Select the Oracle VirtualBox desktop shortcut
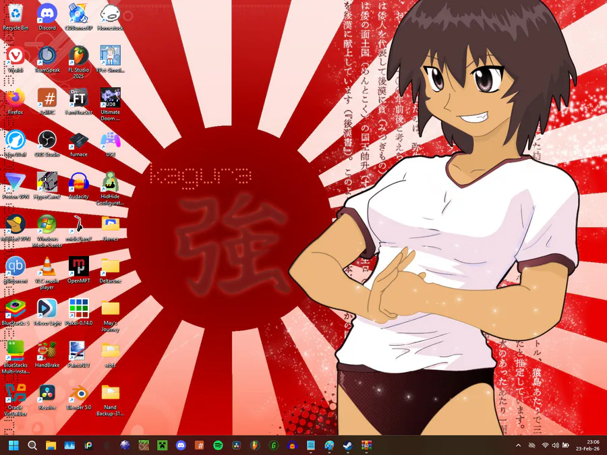Viewport: 607px width, 455px height. point(16,400)
